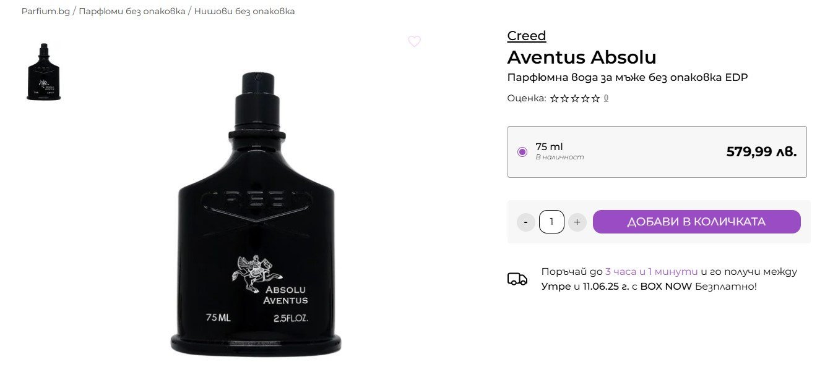The width and height of the screenshot is (838, 370).
Task: Select the 75 ml radio button
Action: 522,152
